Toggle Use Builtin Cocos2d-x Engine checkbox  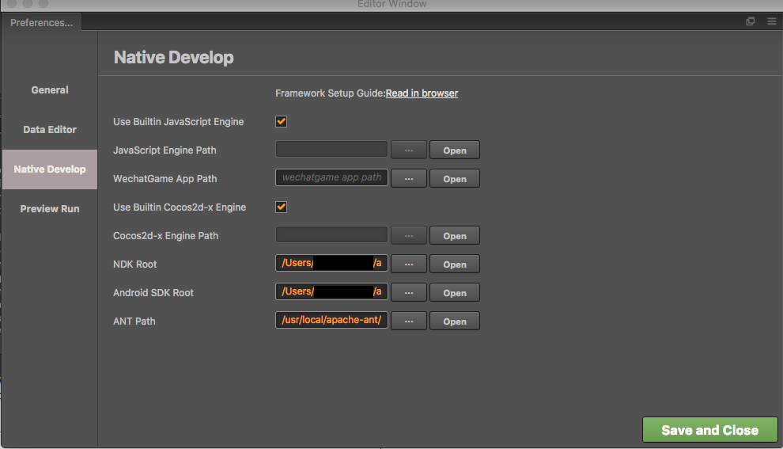tap(281, 207)
